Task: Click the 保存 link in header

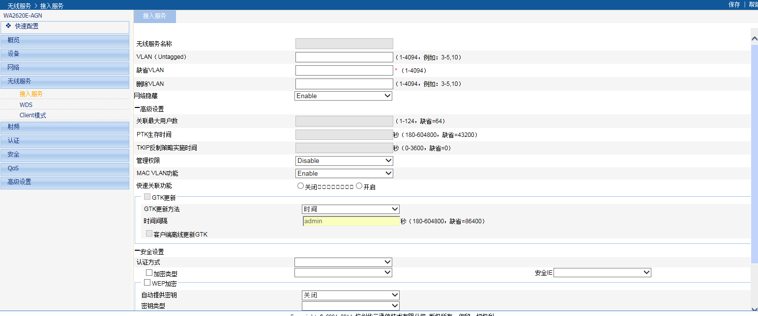Action: [734, 4]
